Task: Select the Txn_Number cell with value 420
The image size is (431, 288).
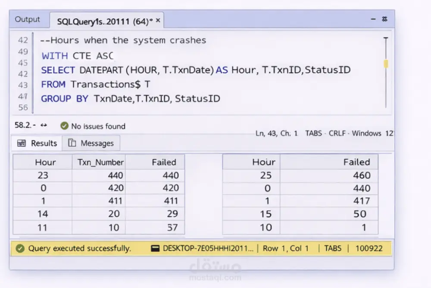Action: coord(99,188)
